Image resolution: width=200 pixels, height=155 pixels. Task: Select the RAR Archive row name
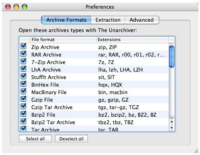point(46,55)
